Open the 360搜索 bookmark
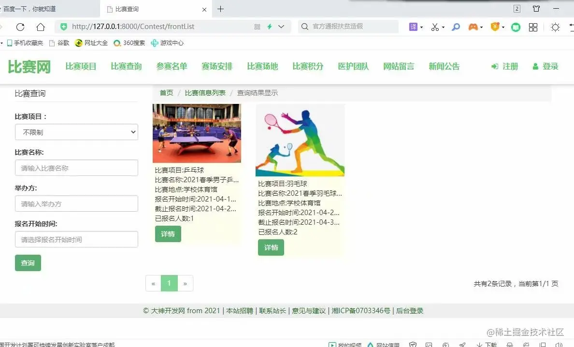This screenshot has width=574, height=347. click(129, 43)
